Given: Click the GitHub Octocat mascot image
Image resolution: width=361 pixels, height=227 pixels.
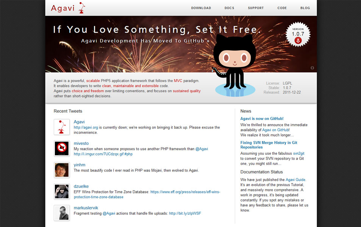Looking at the screenshot, I should click(x=234, y=65).
